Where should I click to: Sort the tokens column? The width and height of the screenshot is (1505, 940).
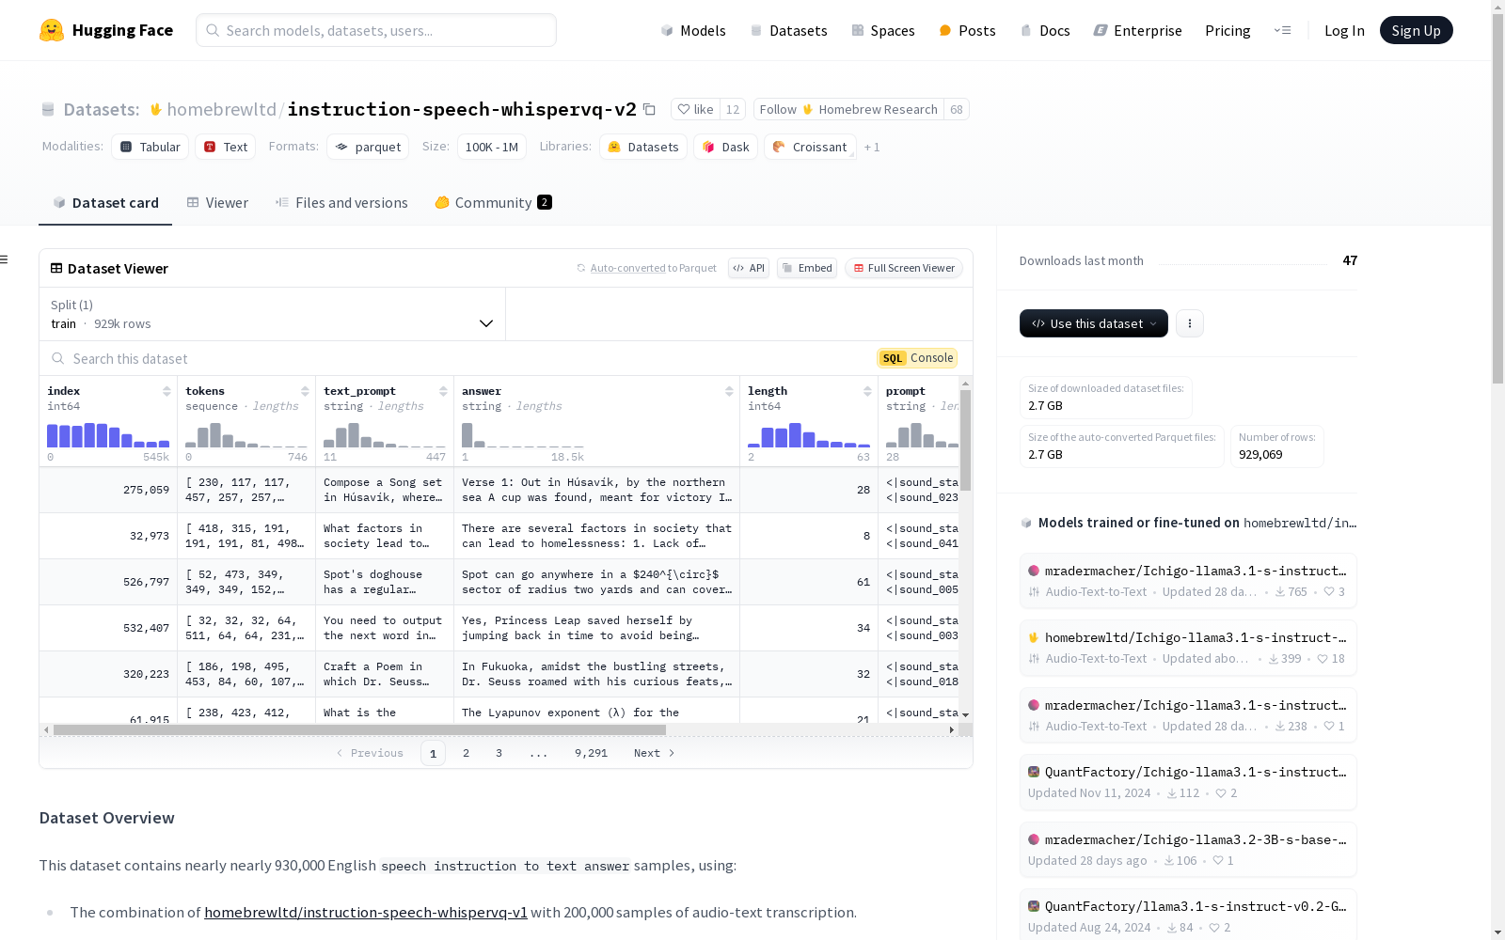click(305, 391)
